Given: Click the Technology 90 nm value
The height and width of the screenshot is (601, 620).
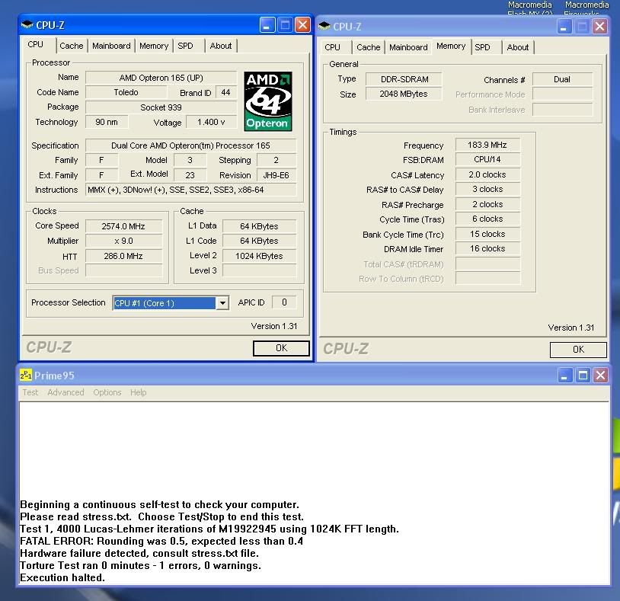Looking at the screenshot, I should [x=107, y=122].
